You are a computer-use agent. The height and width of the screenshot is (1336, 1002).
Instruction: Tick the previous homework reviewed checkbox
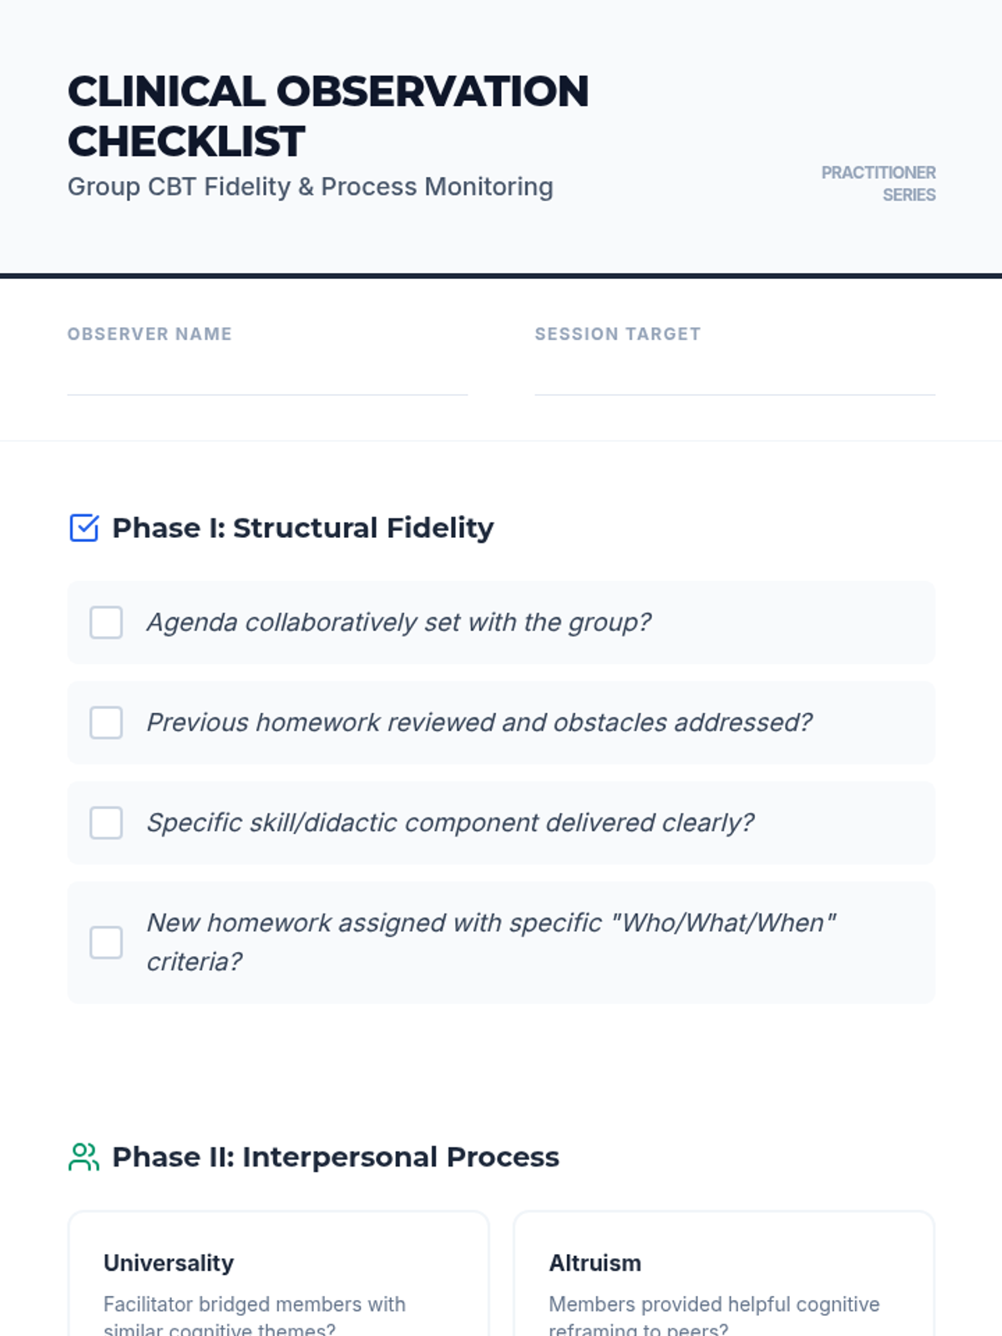point(106,723)
